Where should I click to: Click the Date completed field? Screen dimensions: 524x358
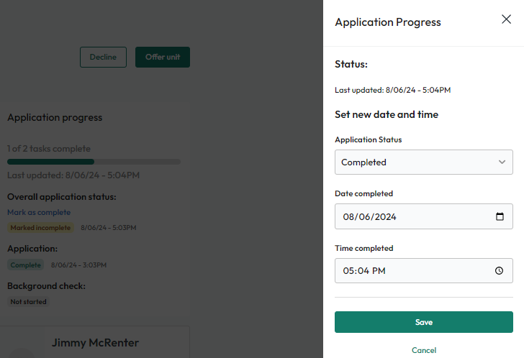pos(424,216)
